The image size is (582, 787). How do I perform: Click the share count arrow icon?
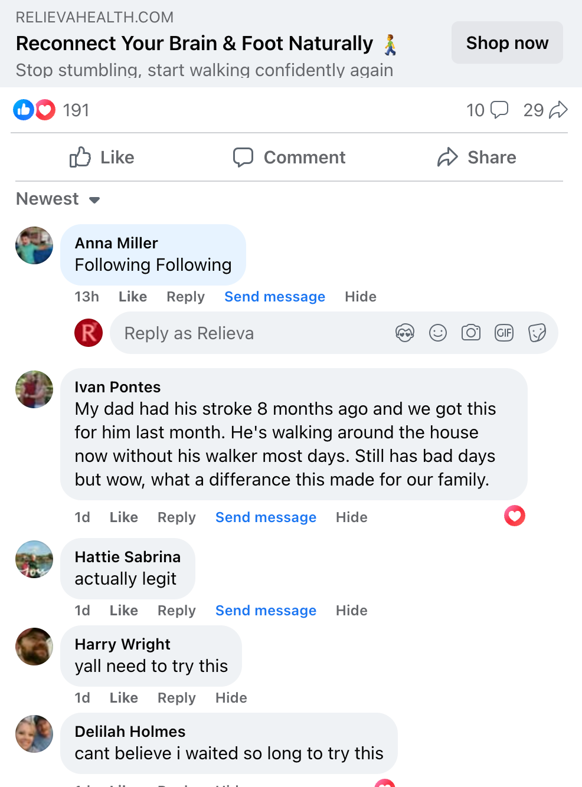[558, 110]
